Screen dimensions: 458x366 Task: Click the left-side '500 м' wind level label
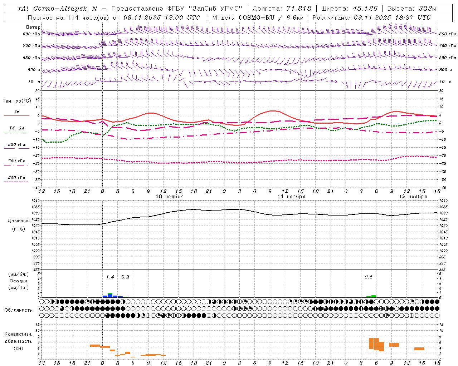[34, 70]
